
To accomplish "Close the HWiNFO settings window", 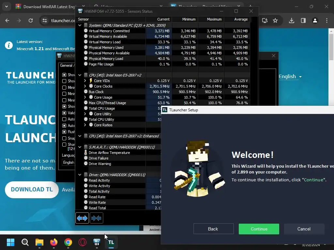I will [274, 56].
